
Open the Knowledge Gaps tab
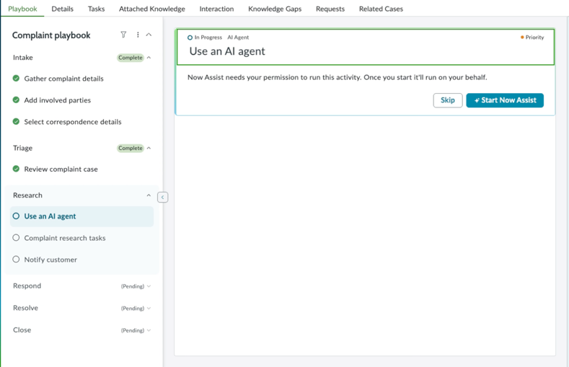coord(275,9)
